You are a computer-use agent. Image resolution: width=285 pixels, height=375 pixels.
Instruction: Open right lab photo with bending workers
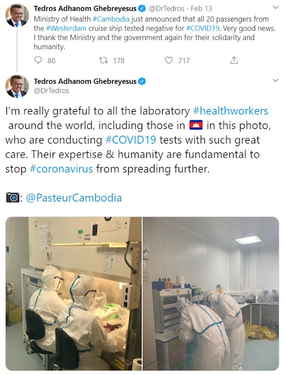pos(211,294)
